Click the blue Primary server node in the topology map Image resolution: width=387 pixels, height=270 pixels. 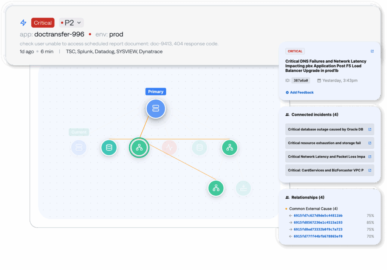(156, 109)
